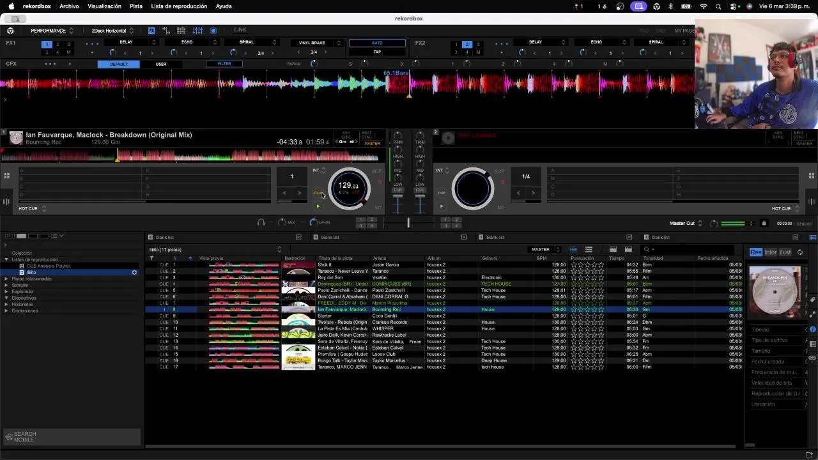Toggle deck 1 MASTER sync button
This screenshot has width=818, height=460.
point(372,144)
